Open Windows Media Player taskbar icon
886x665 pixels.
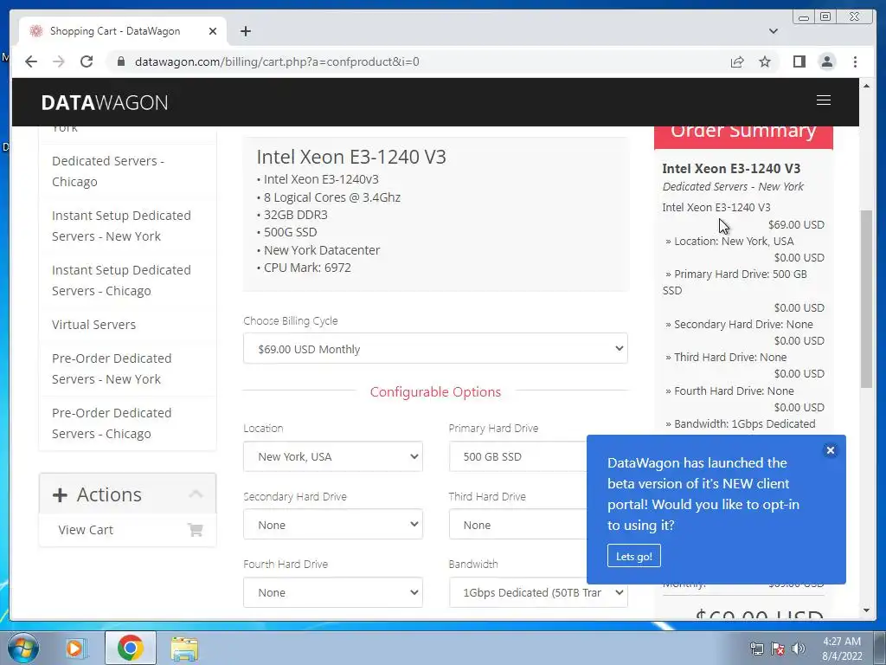point(75,648)
